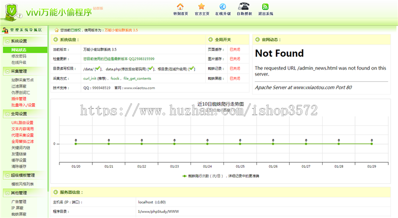Collapse the 采集管理 section

[7, 71]
